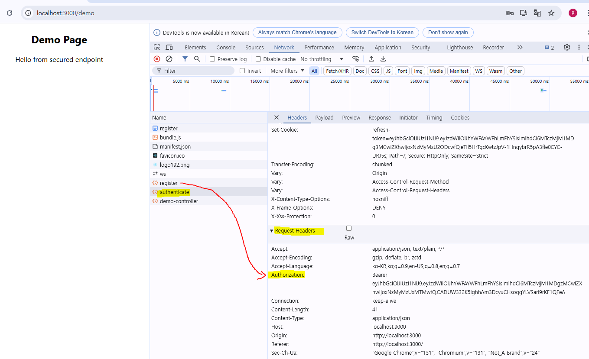Select the bundle.js request row
The image size is (589, 359).
pos(208,137)
